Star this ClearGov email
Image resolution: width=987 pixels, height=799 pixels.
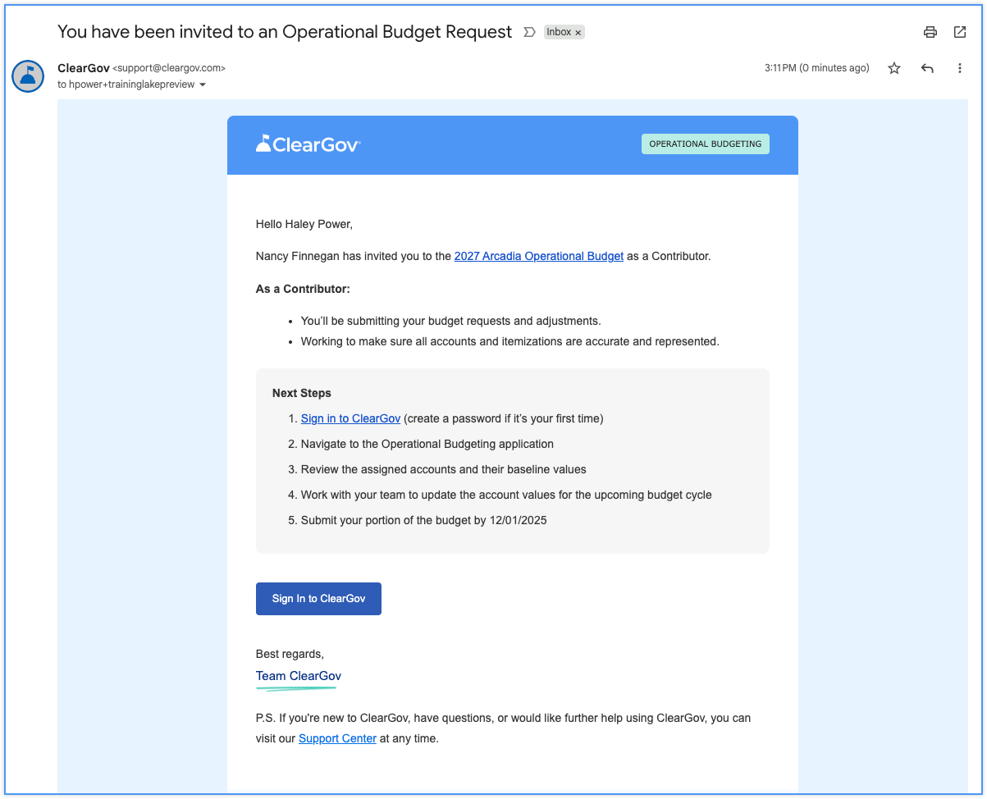pyautogui.click(x=894, y=68)
